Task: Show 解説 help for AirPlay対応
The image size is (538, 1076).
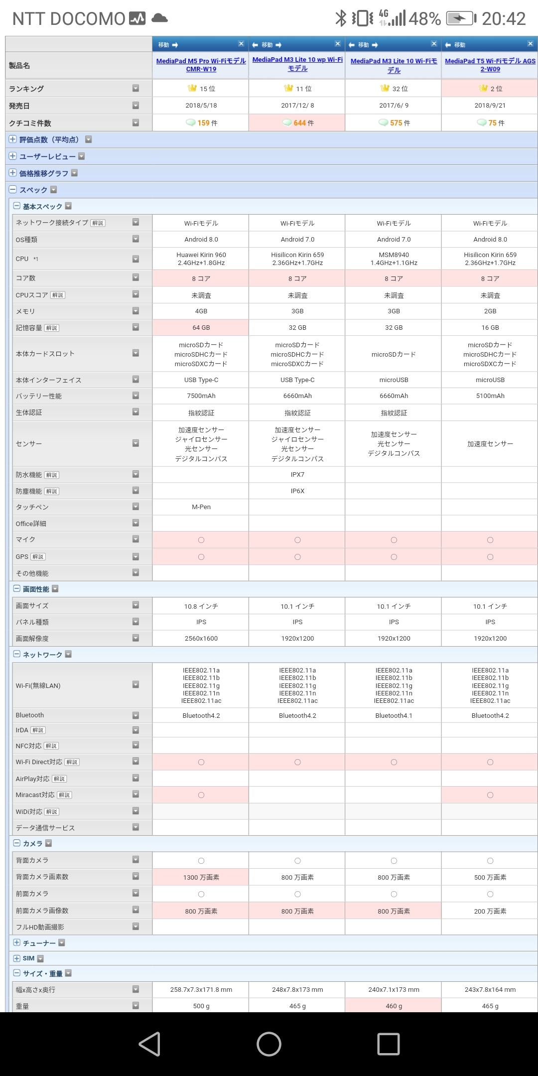Action: 60,779
